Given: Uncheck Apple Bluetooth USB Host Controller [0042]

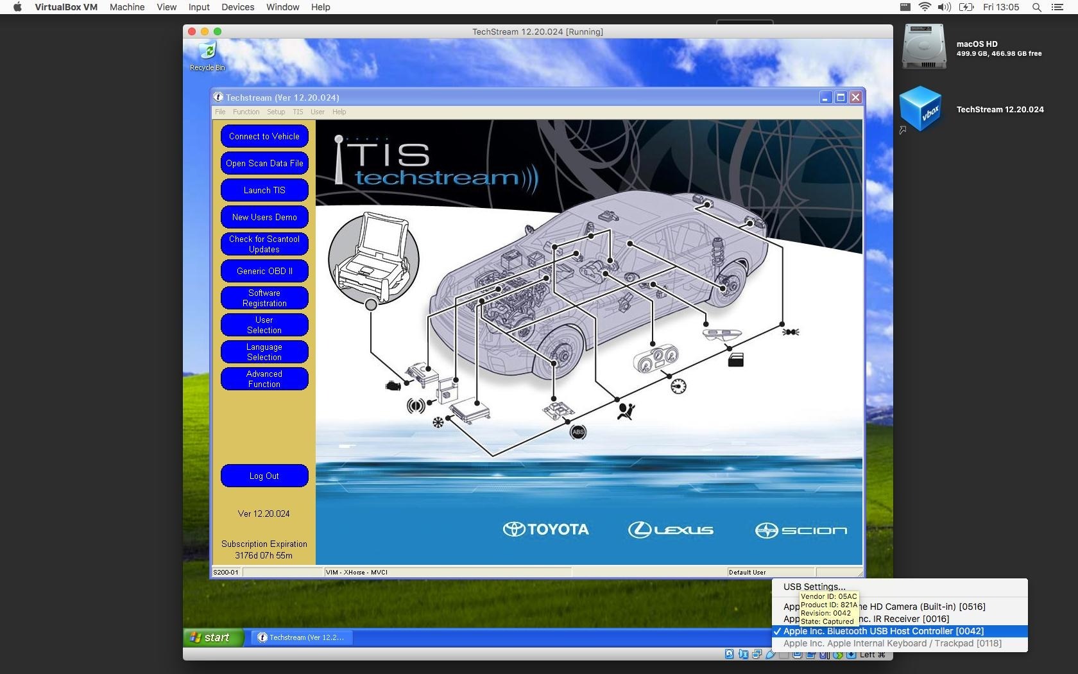Looking at the screenshot, I should (x=900, y=631).
